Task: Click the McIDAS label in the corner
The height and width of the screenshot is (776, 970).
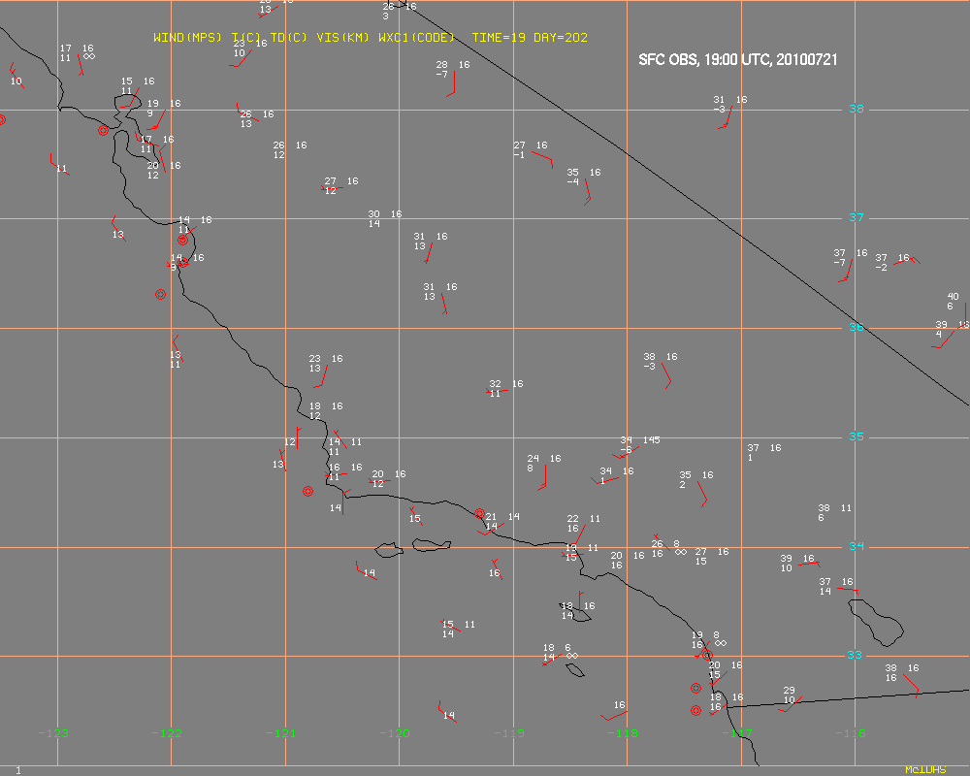Action: pos(925,770)
